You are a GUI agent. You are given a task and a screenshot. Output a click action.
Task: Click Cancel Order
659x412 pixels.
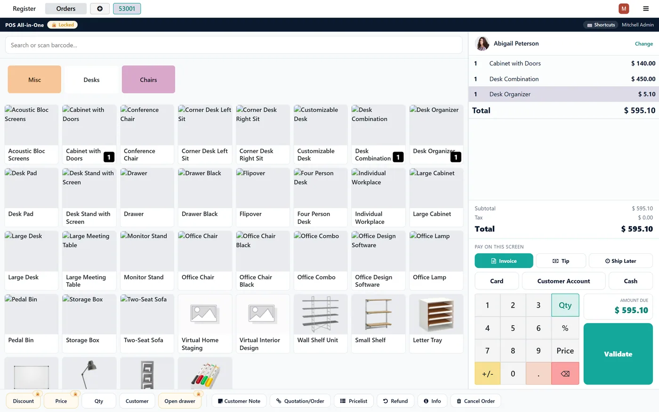pyautogui.click(x=475, y=401)
